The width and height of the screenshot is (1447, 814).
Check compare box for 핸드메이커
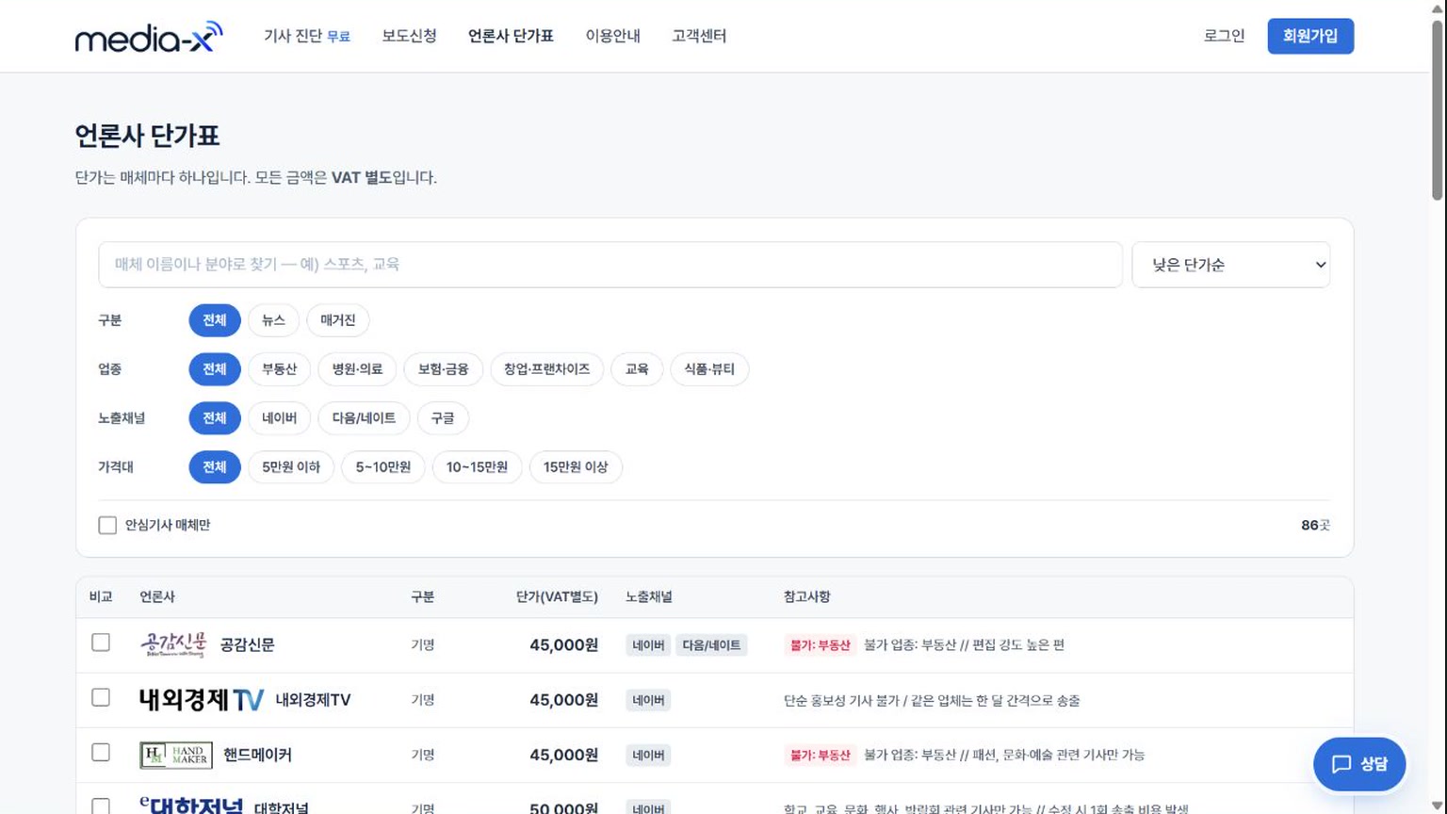[x=101, y=752]
